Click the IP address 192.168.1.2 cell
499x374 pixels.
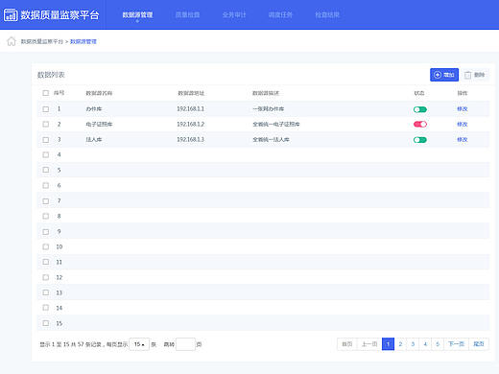coord(190,124)
